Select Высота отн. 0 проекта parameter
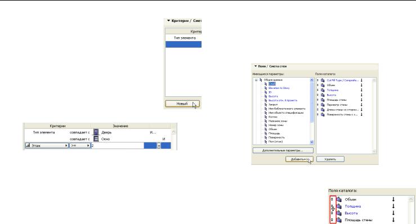Screen dimensions: 416x224 click(283, 100)
